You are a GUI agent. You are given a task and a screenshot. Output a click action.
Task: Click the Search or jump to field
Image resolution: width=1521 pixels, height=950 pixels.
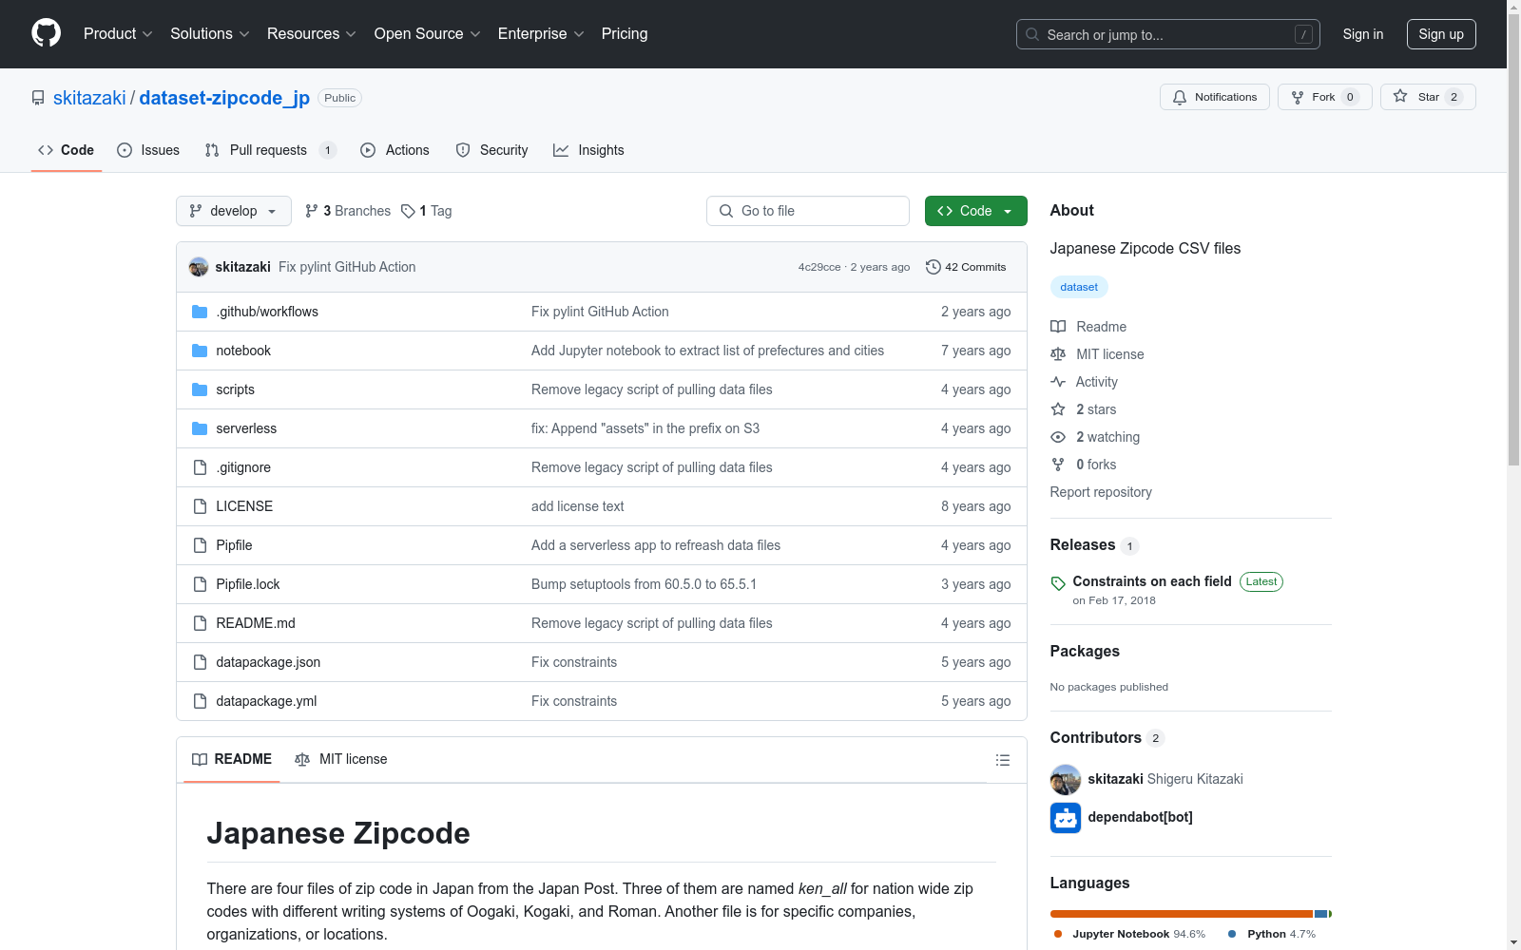[x=1168, y=34]
